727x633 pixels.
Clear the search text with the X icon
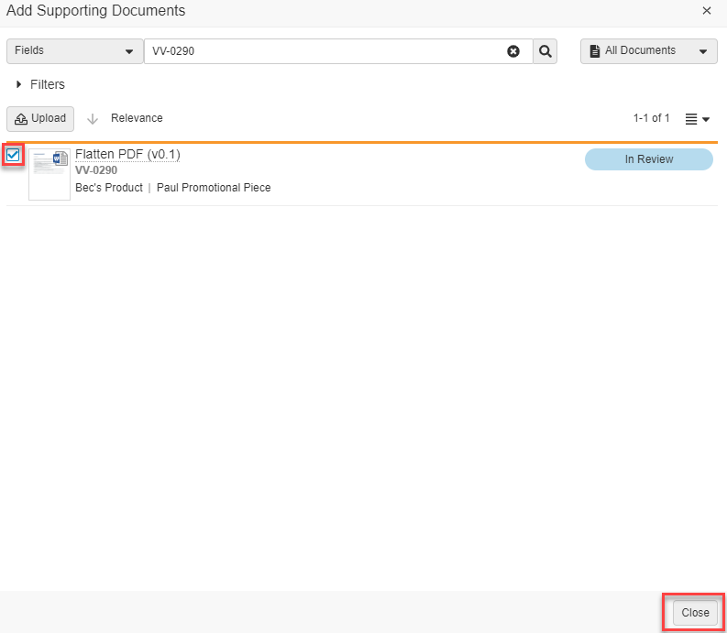[x=513, y=51]
